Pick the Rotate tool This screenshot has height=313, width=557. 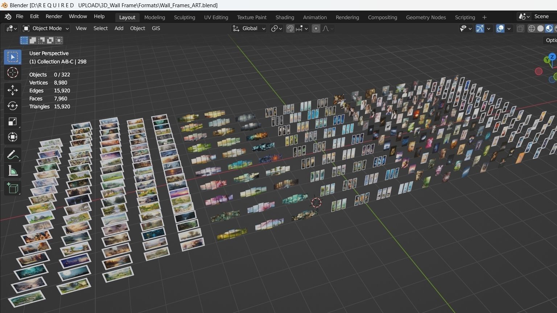(x=13, y=105)
